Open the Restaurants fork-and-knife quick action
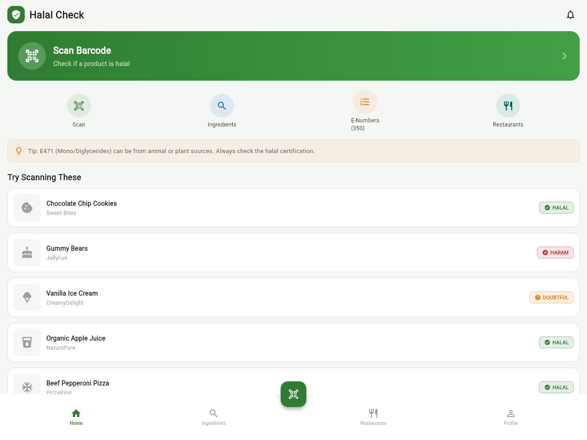 tap(508, 106)
